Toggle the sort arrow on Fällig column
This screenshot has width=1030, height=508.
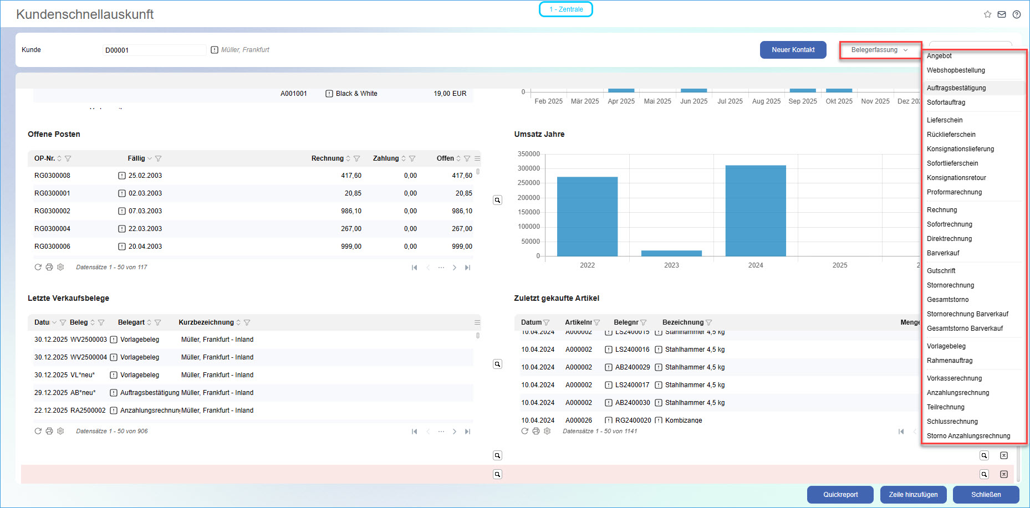pos(150,158)
